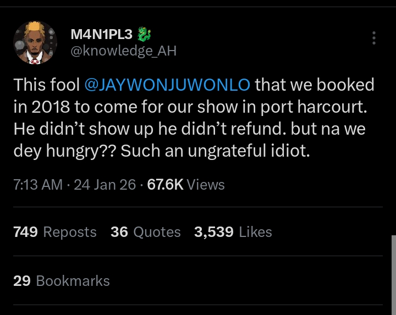
Task: Open the @JAYWONJUWONLO mention link
Action: click(167, 85)
